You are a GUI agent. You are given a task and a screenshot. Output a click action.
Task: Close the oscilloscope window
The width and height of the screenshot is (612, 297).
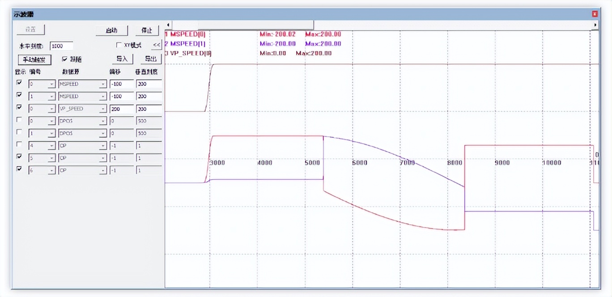(x=595, y=14)
